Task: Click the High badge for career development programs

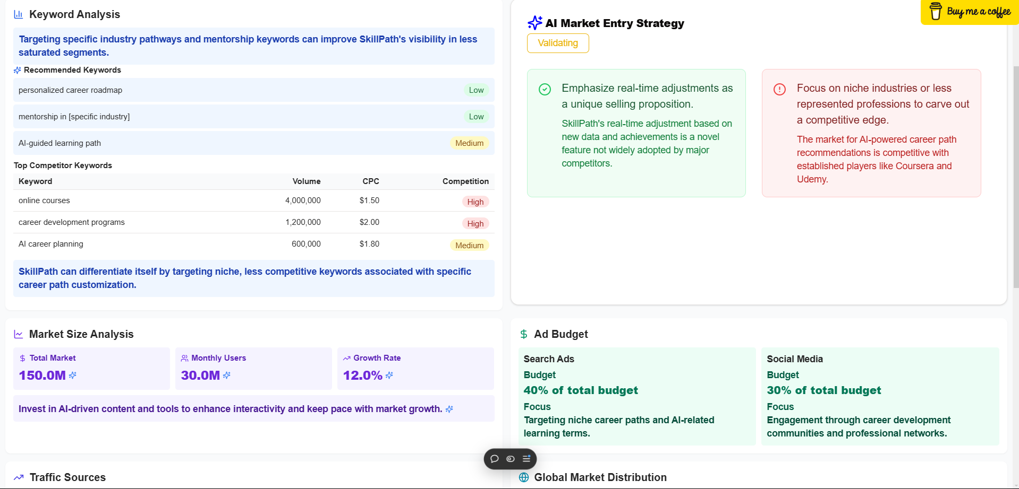Action: coord(475,224)
